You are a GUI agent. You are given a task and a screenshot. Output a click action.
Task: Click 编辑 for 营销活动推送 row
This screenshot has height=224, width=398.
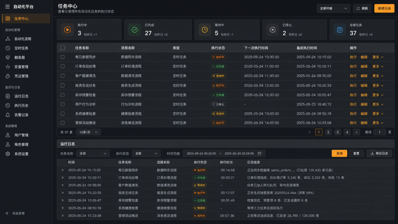click(364, 123)
